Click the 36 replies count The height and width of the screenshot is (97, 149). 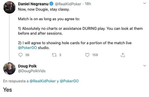(x=27, y=55)
